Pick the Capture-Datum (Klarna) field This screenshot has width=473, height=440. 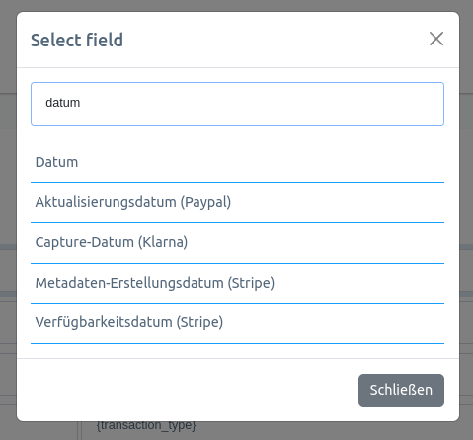point(237,243)
